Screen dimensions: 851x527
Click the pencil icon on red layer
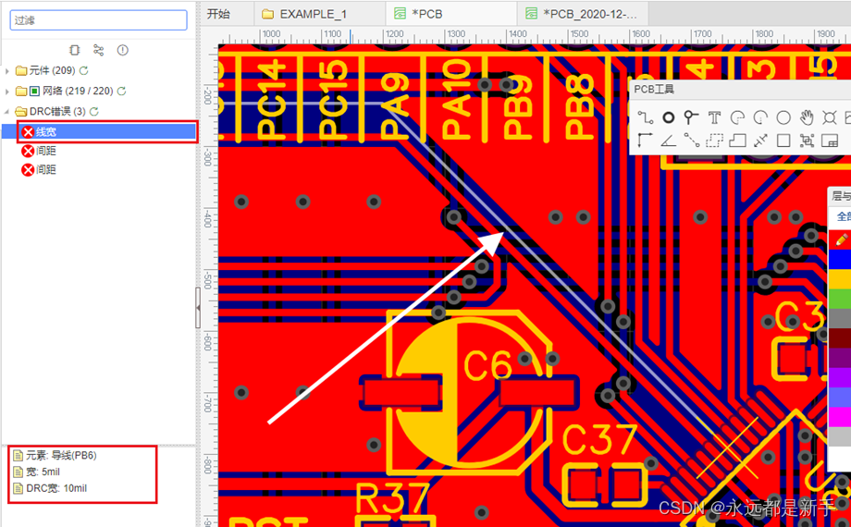(x=841, y=239)
